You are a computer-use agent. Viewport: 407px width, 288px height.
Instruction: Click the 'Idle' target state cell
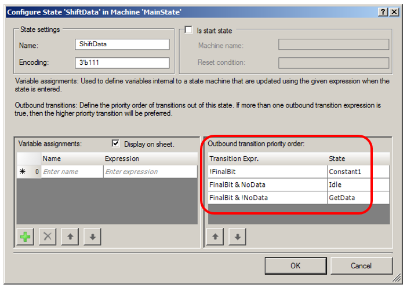click(358, 184)
